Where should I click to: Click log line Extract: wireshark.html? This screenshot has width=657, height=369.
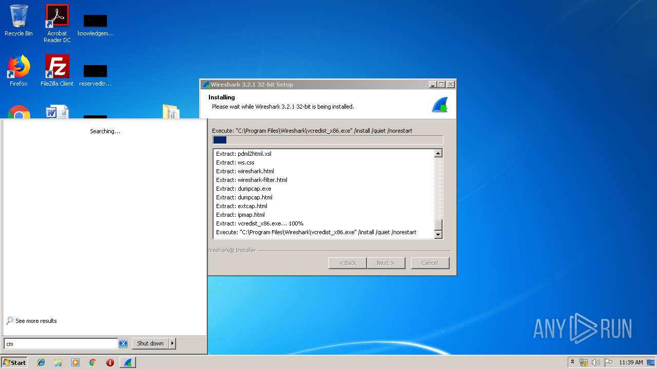245,171
